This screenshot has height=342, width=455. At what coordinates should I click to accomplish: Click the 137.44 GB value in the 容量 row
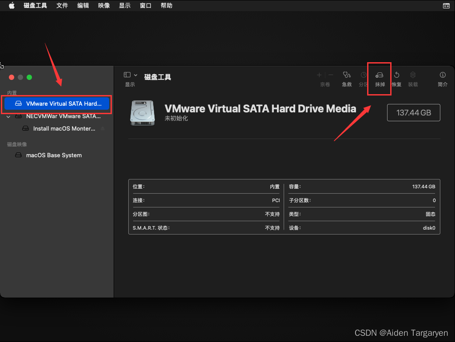[423, 187]
